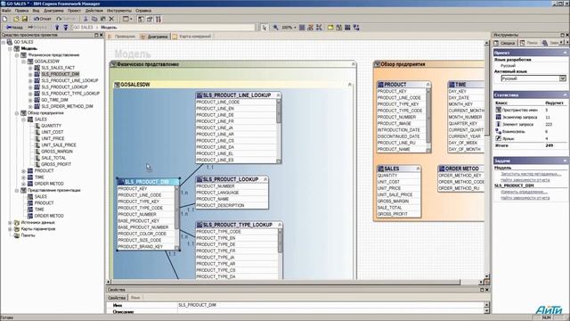Select GO SALES root node in tree
Screen dimensions: 570x321
point(23,42)
